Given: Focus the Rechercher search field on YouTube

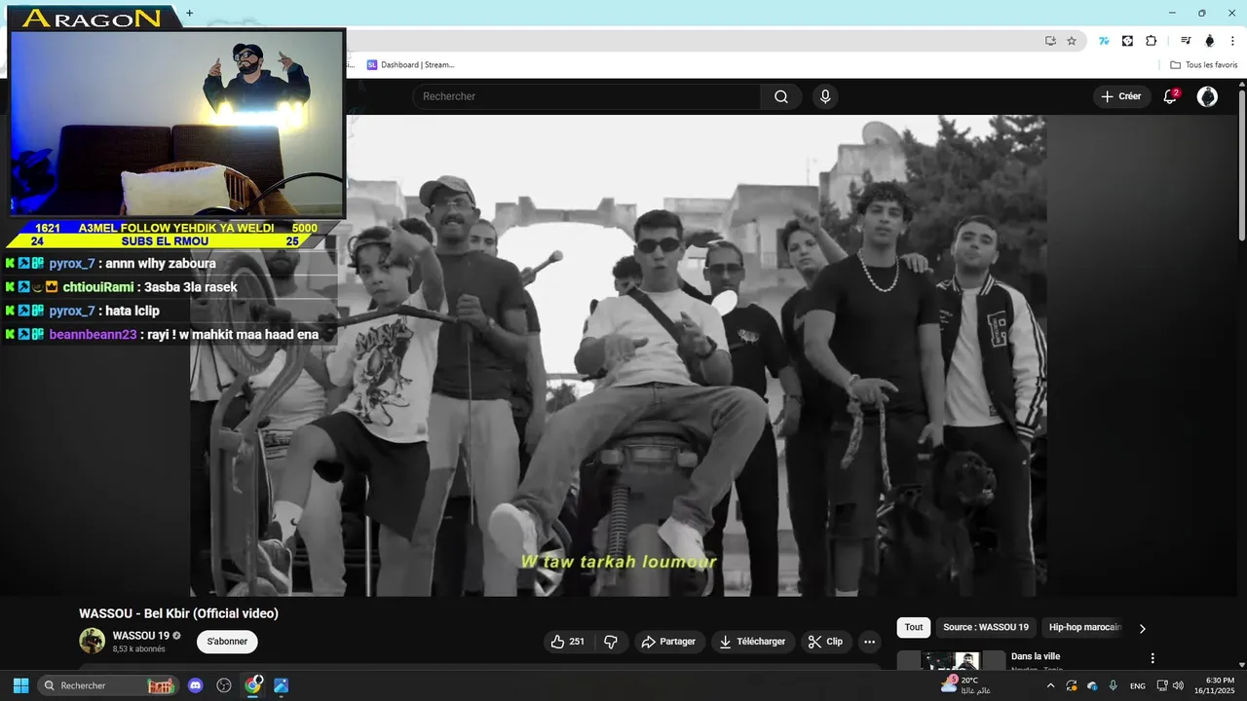Looking at the screenshot, I should (586, 96).
